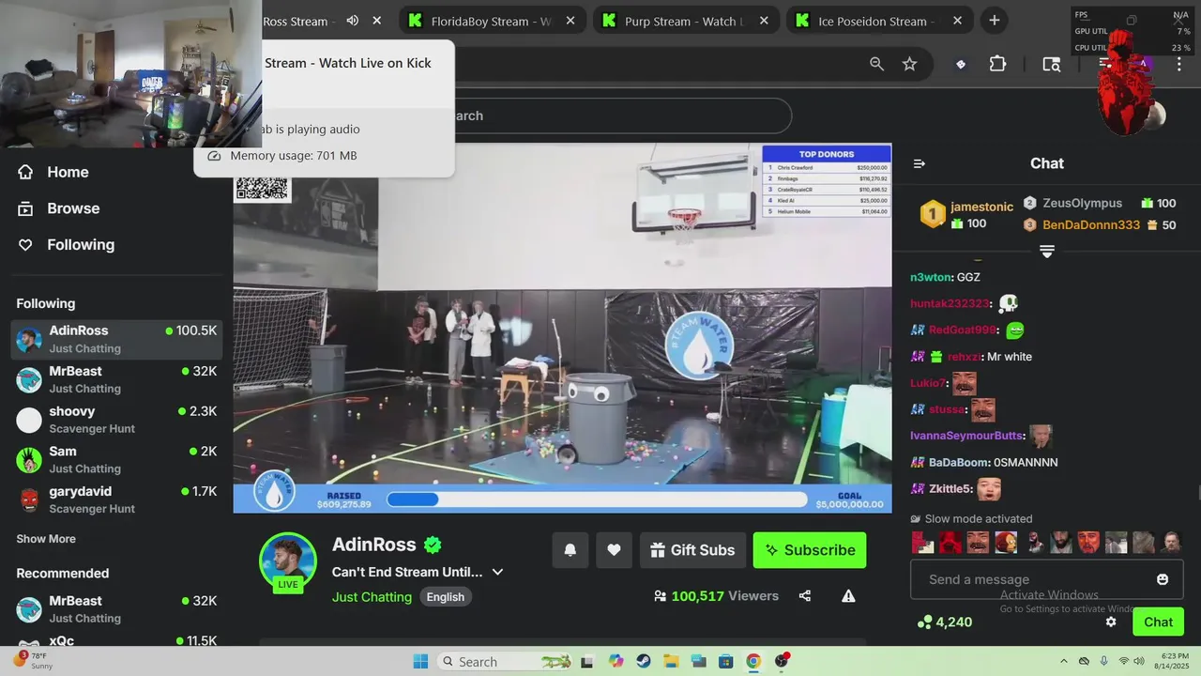
Task: Expand the Can't End Stream title chevron
Action: [x=498, y=572]
